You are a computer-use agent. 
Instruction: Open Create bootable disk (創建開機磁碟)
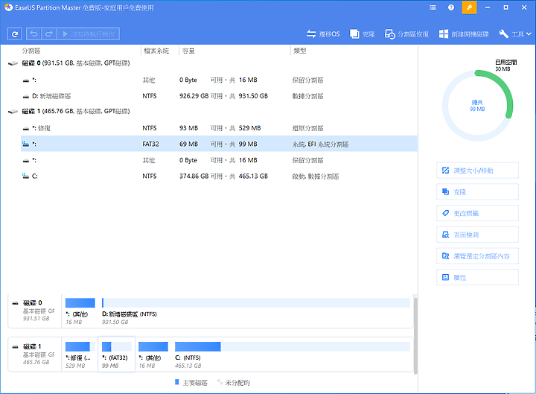tap(464, 34)
